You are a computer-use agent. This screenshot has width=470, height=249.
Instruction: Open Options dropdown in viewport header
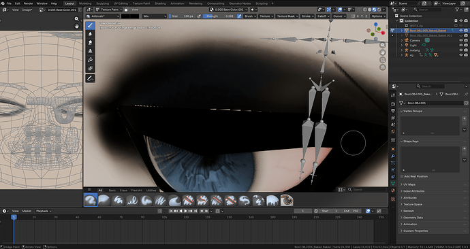pos(378,16)
